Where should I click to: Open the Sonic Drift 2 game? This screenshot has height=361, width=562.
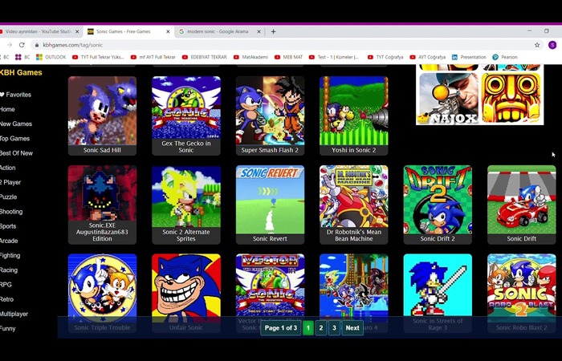(x=438, y=205)
